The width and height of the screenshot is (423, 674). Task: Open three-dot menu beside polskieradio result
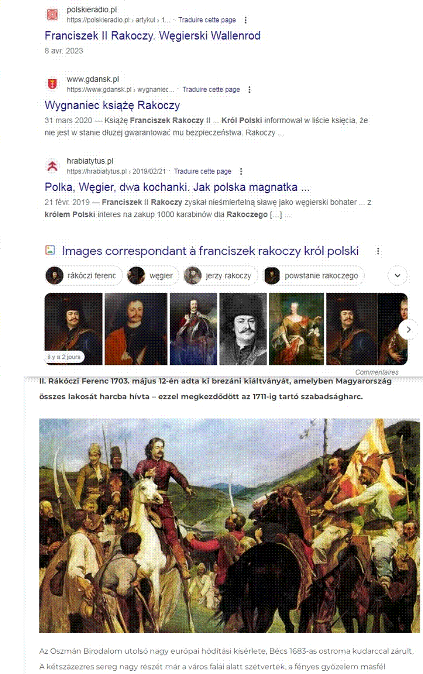(x=245, y=20)
